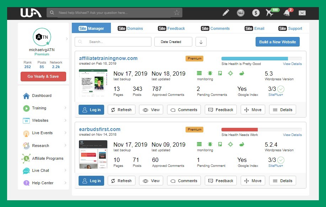326x207 pixels.
Task: Click the circular W badge icon
Action: (x=241, y=13)
